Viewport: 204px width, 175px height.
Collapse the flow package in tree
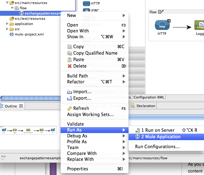click(12, 8)
